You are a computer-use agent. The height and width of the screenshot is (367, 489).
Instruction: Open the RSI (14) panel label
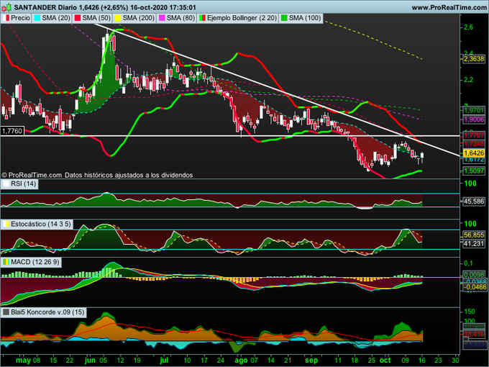pyautogui.click(x=24, y=183)
